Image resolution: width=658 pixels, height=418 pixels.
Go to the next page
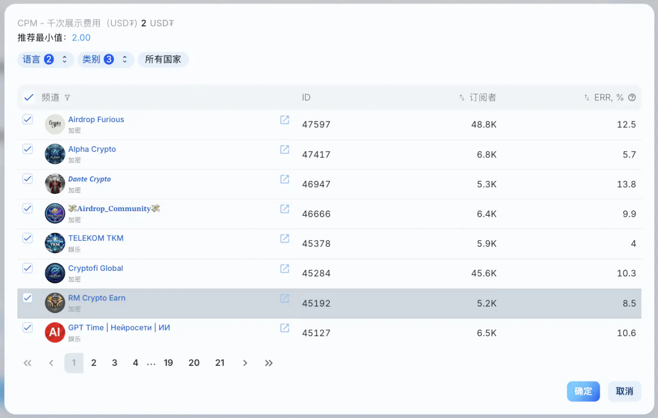(245, 363)
